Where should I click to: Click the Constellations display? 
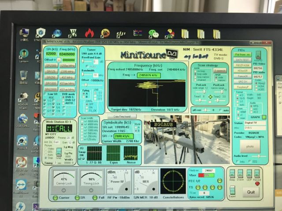point(173,181)
